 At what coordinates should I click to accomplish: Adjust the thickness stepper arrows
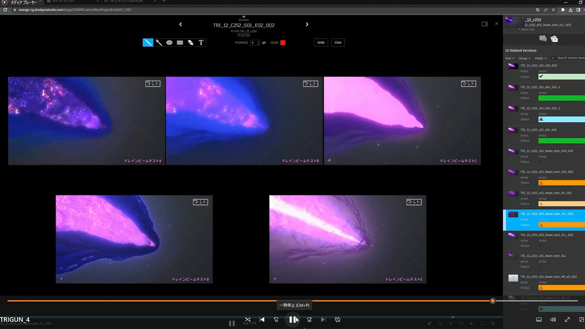pos(258,43)
